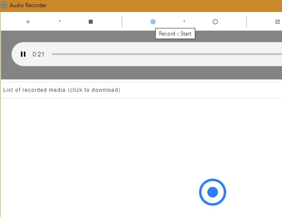Open the recorder in an external window
Screen dimensions: 282x217
tap(278, 22)
